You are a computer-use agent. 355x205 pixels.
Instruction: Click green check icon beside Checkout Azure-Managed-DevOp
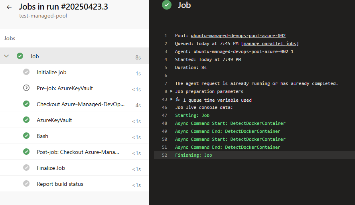tap(26, 104)
